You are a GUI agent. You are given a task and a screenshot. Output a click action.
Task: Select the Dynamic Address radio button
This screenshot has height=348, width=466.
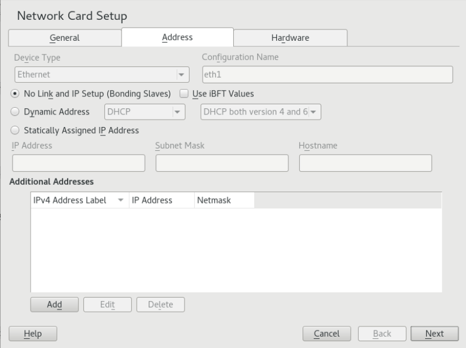click(x=15, y=112)
